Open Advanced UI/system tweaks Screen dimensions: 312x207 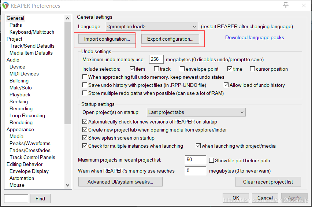point(120,182)
